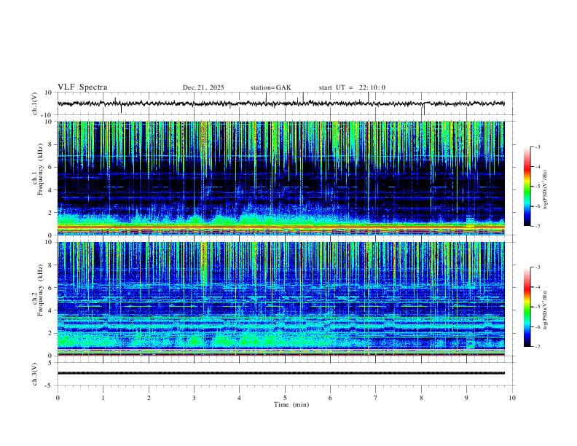Click the "start UT = 22:10:0" header text
The width and height of the screenshot is (577, 446).
(352, 87)
